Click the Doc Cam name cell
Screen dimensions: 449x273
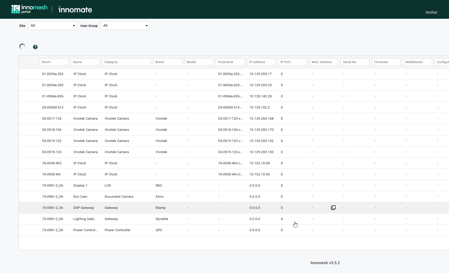tap(80, 197)
